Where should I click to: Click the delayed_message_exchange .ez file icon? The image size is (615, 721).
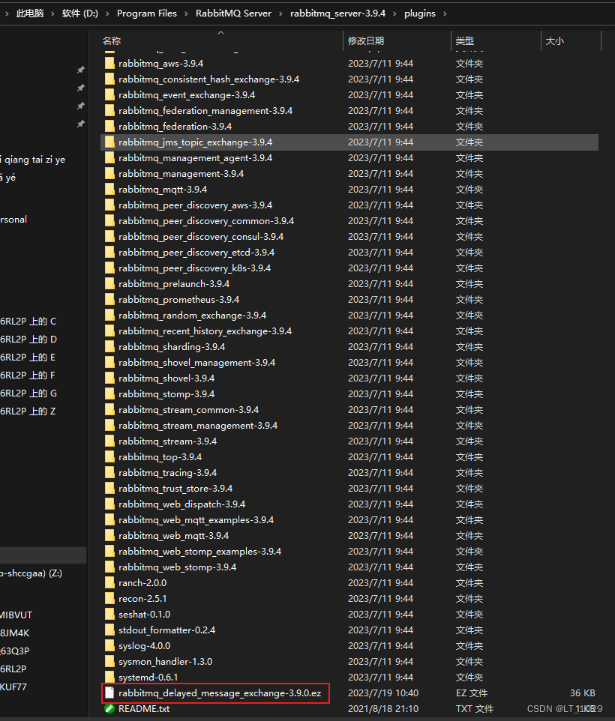(109, 693)
